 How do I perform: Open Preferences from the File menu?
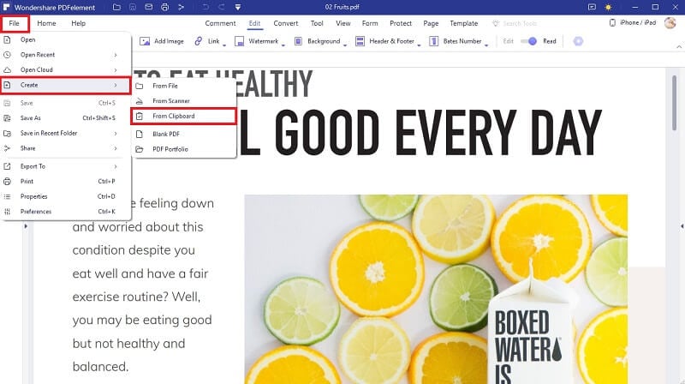[66, 211]
